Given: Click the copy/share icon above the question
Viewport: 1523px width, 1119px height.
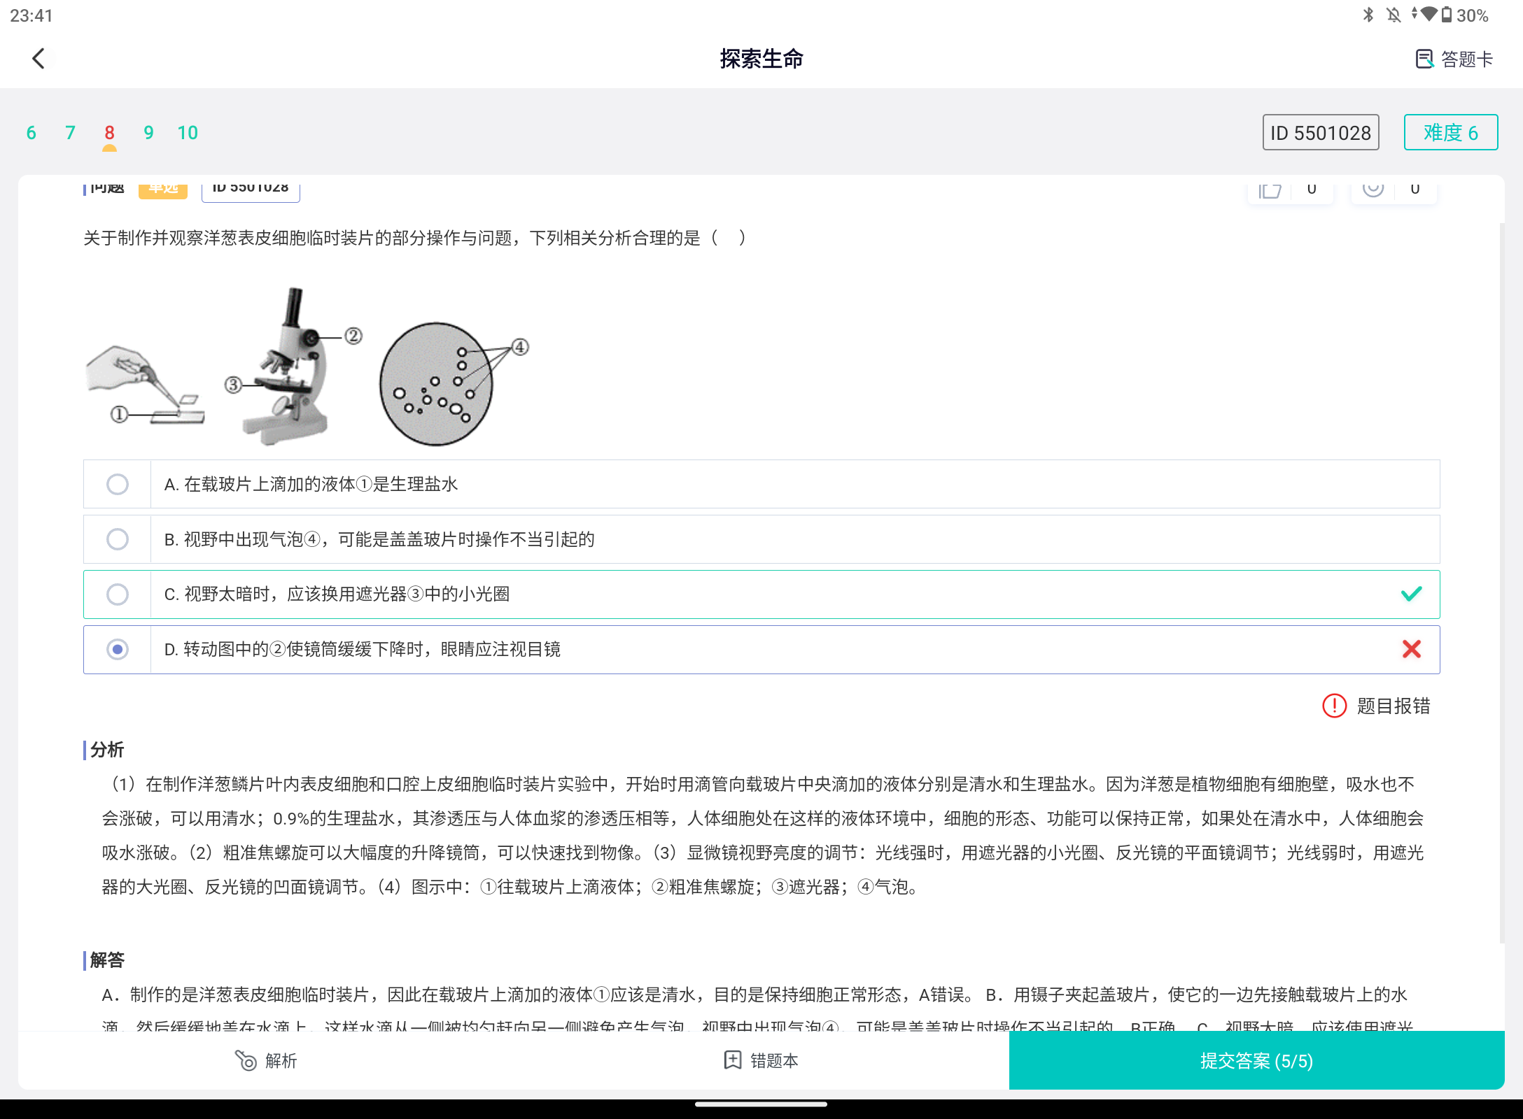Looking at the screenshot, I should [x=1270, y=190].
